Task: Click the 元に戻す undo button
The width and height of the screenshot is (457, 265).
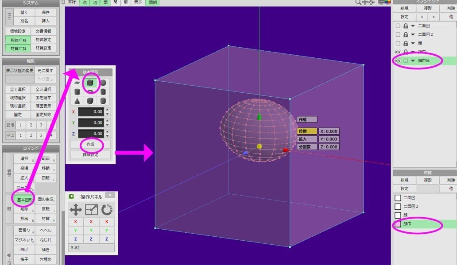Action: coord(46,71)
